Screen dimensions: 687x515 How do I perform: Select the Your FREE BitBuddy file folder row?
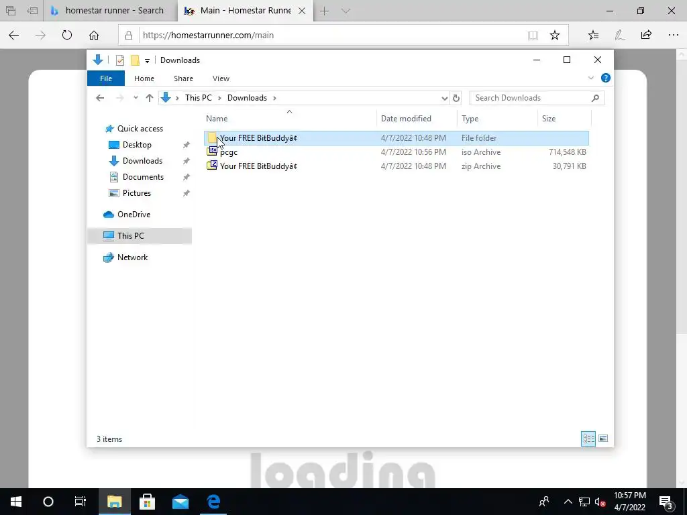pos(396,138)
